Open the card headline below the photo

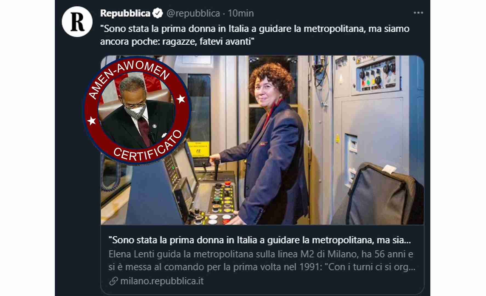tap(260, 240)
